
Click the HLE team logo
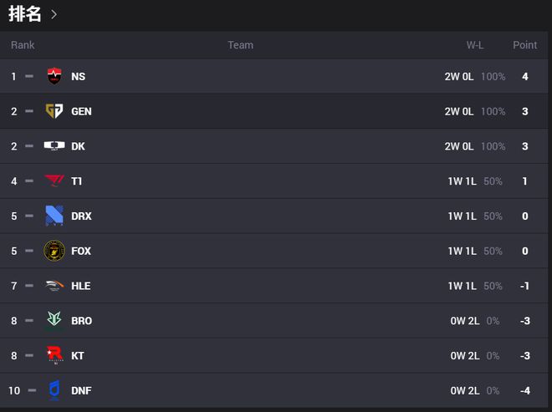(x=54, y=285)
